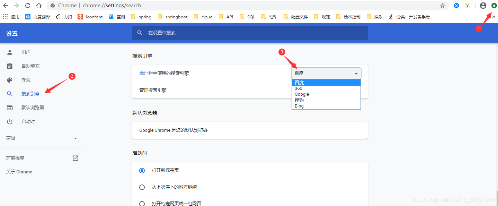Screen dimensions: 498x206
Task: Choose 360 in the dropdown list
Action: (x=326, y=88)
